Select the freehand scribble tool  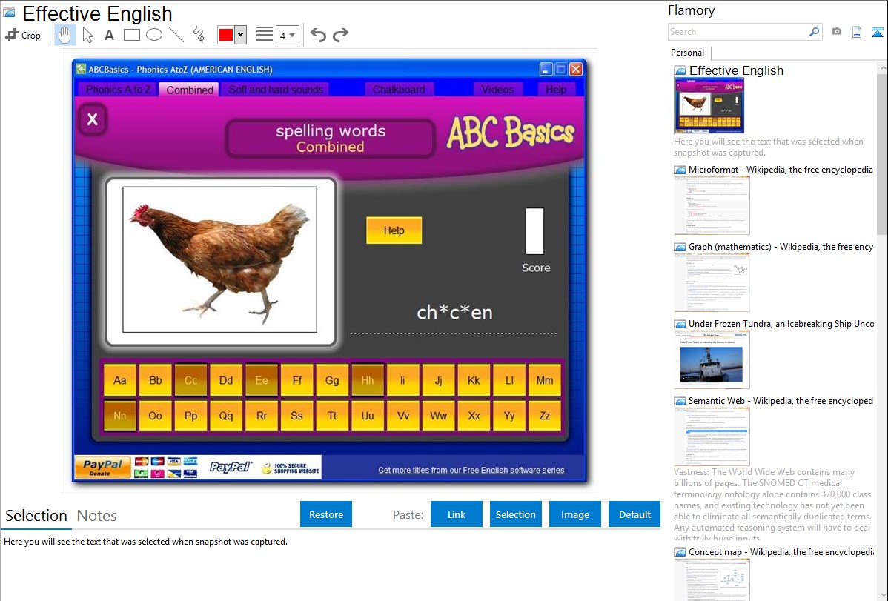point(199,35)
